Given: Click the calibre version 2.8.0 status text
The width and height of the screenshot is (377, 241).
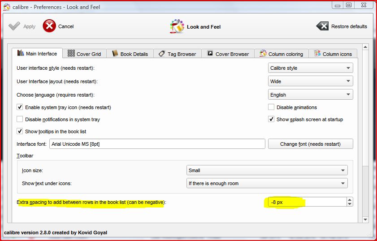Looking at the screenshot, I should point(56,233).
